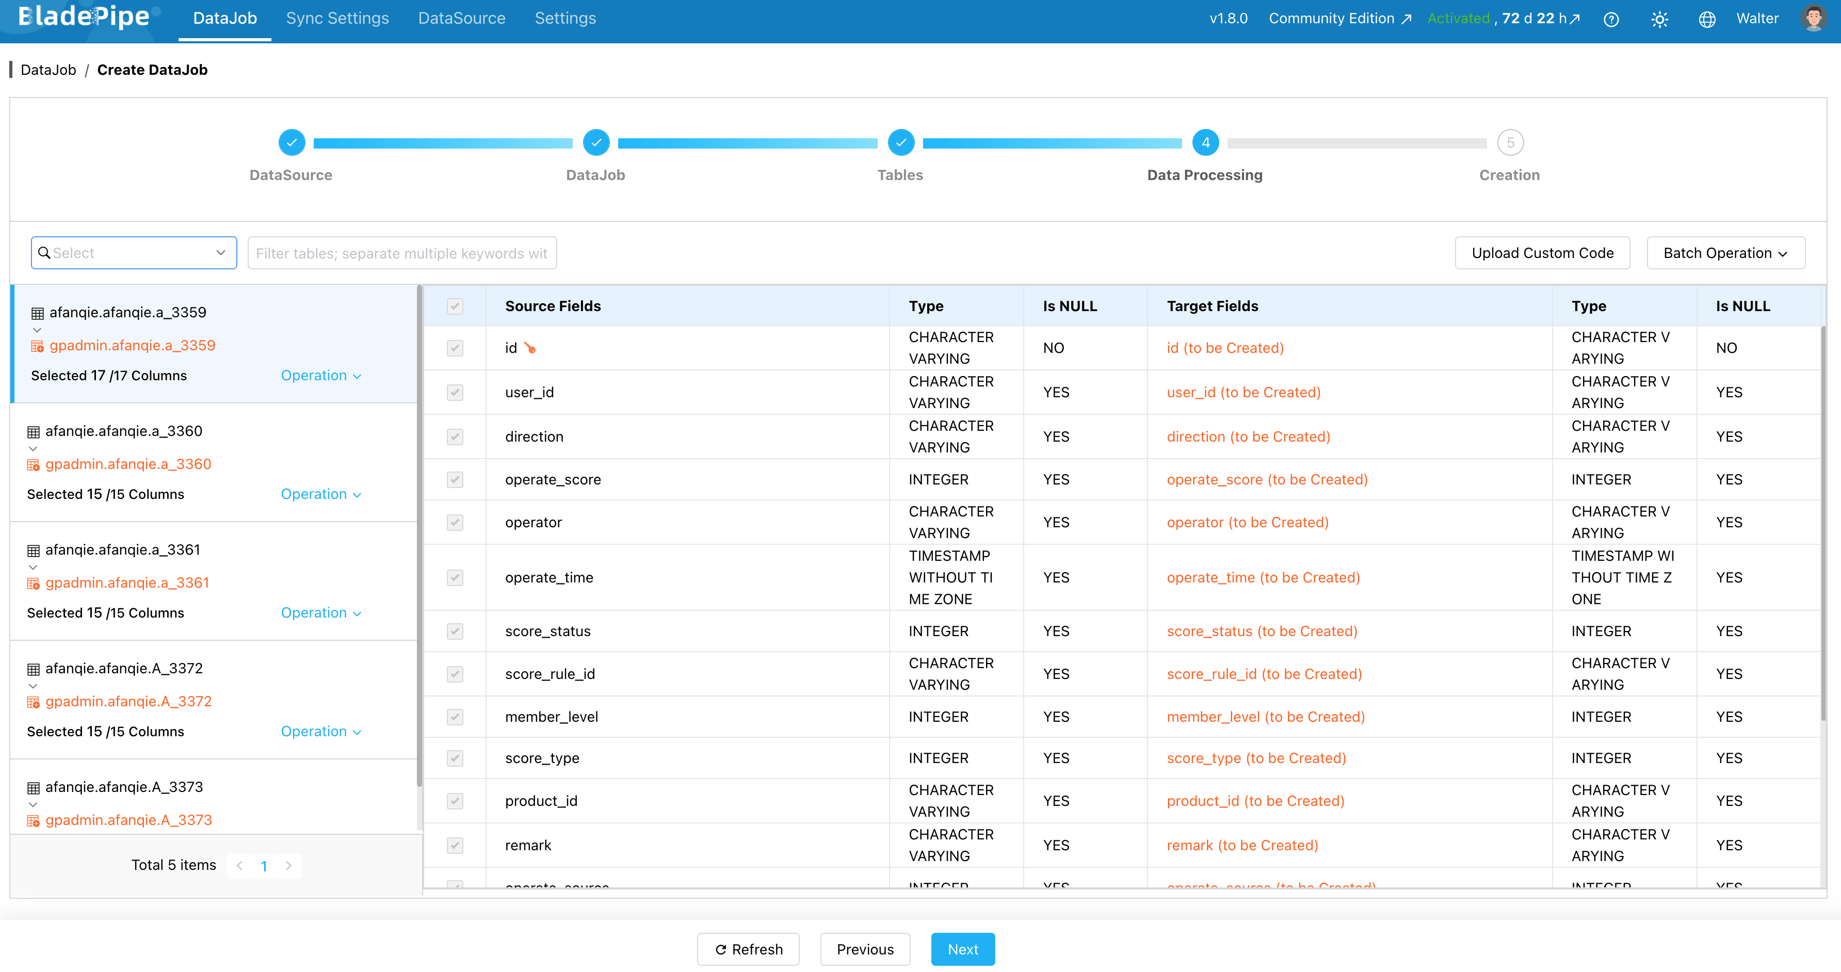Click the Tables step progress marker
The width and height of the screenshot is (1841, 972).
pyautogui.click(x=900, y=142)
